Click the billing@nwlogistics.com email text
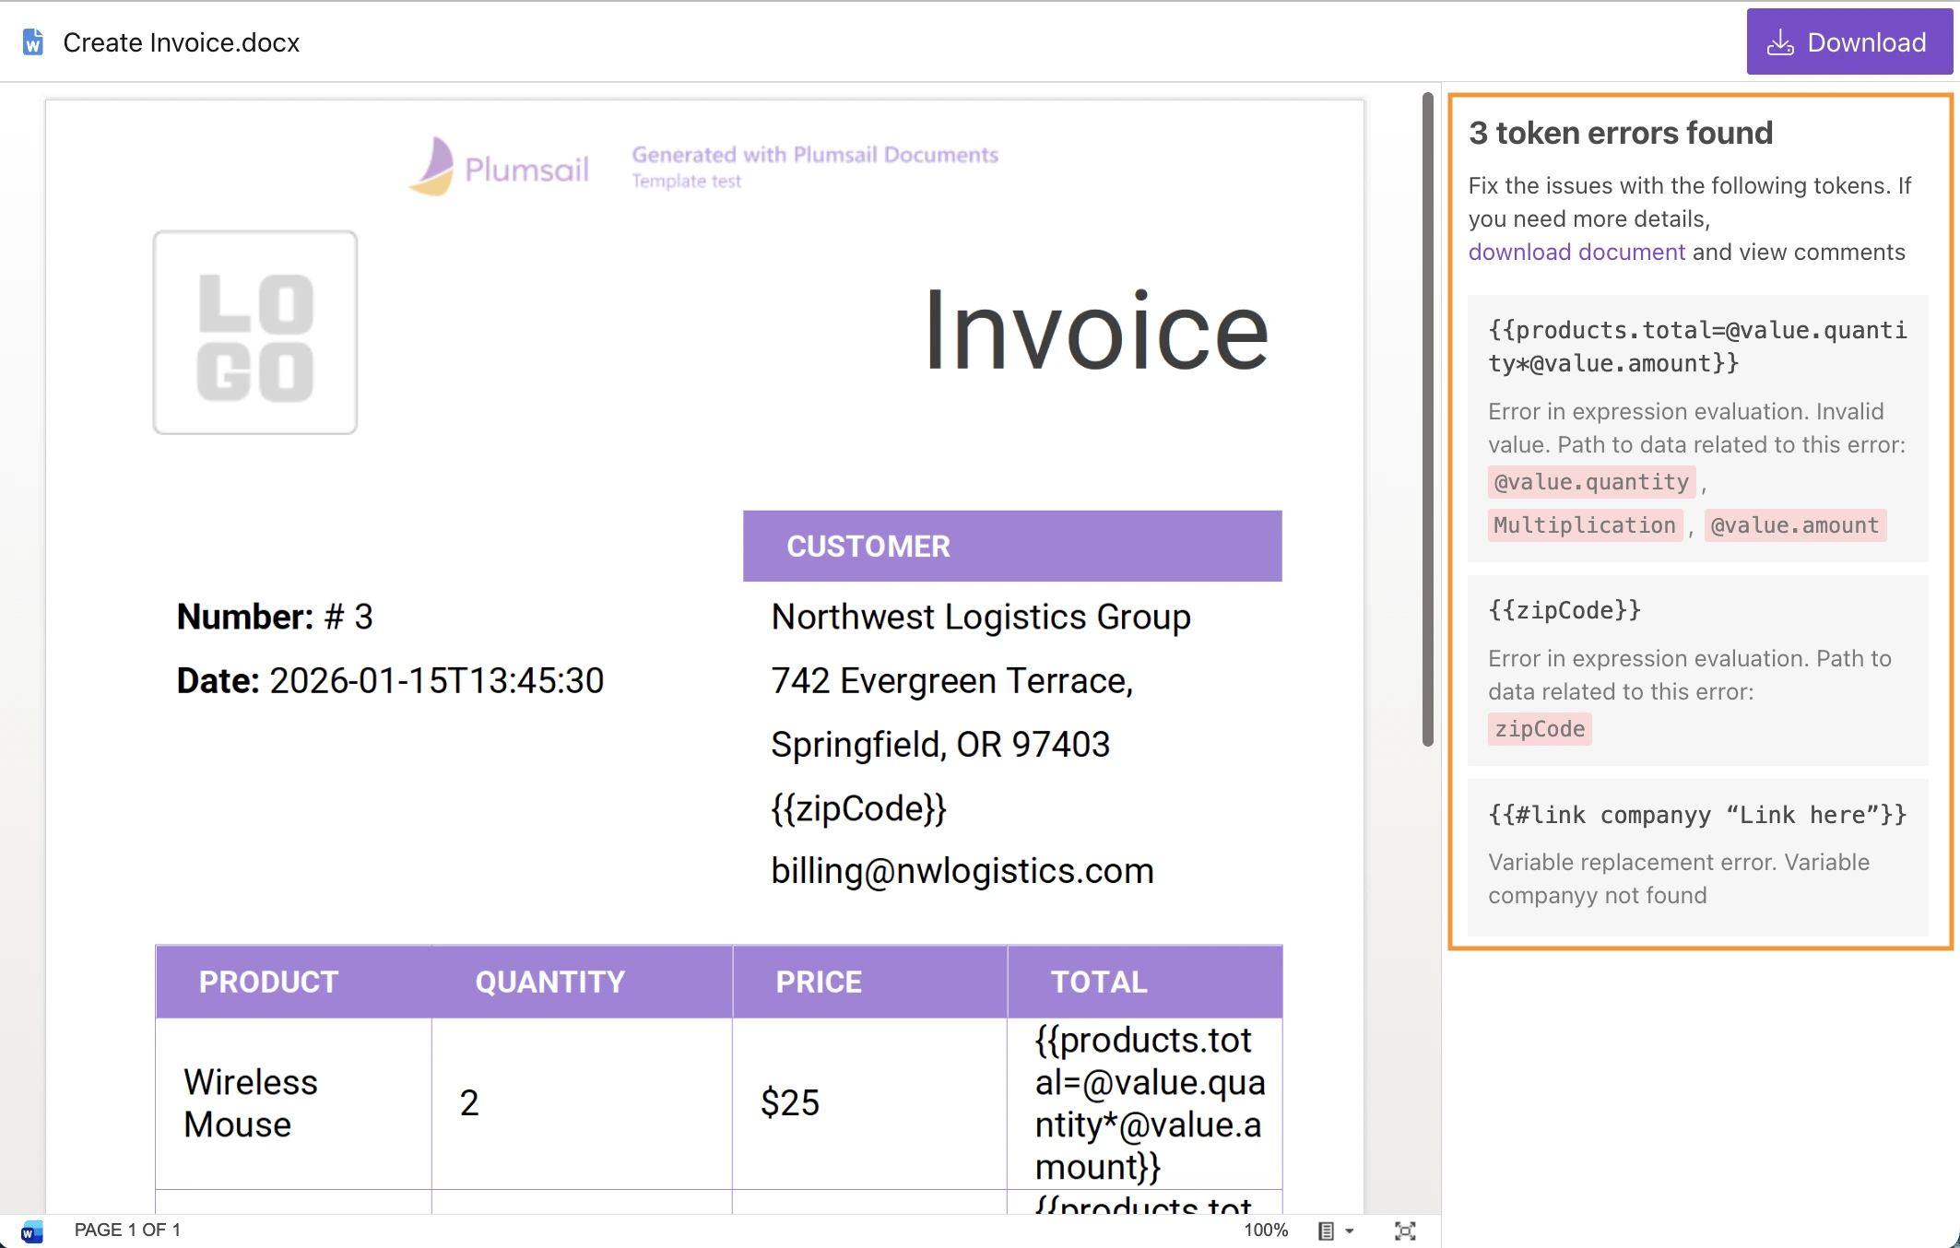 [962, 871]
